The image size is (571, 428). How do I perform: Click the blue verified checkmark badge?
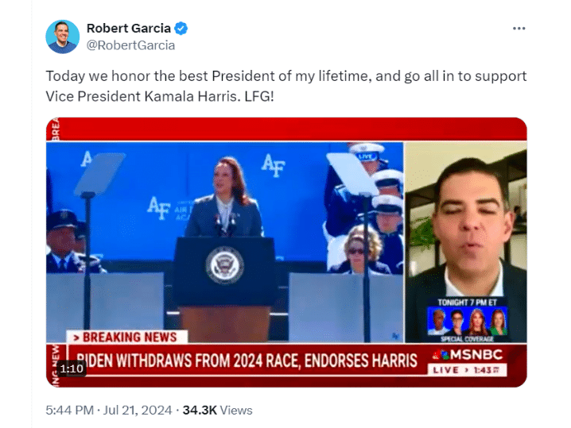click(181, 29)
